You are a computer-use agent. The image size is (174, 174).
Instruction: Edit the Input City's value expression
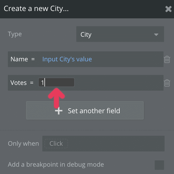point(67,59)
